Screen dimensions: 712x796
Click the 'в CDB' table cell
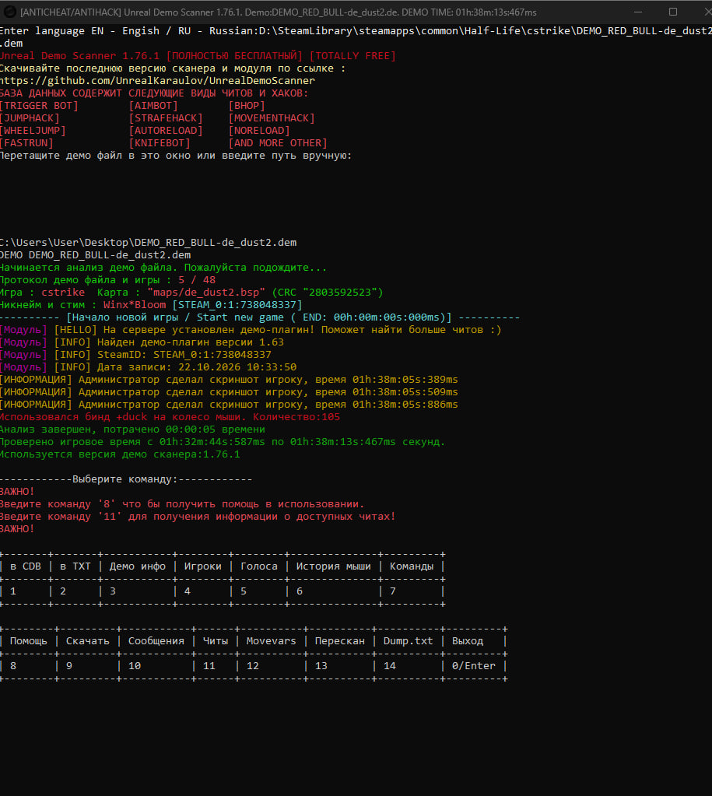(26, 566)
